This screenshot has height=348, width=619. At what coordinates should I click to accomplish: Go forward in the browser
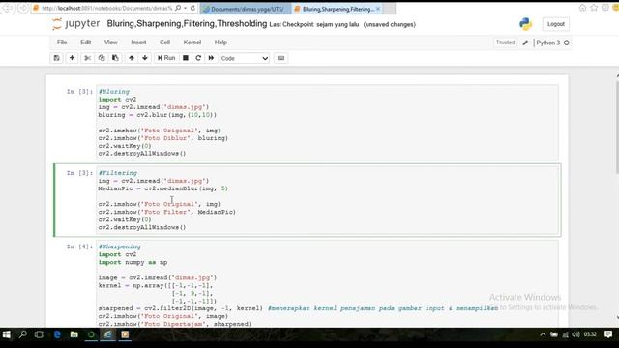pyautogui.click(x=23, y=8)
